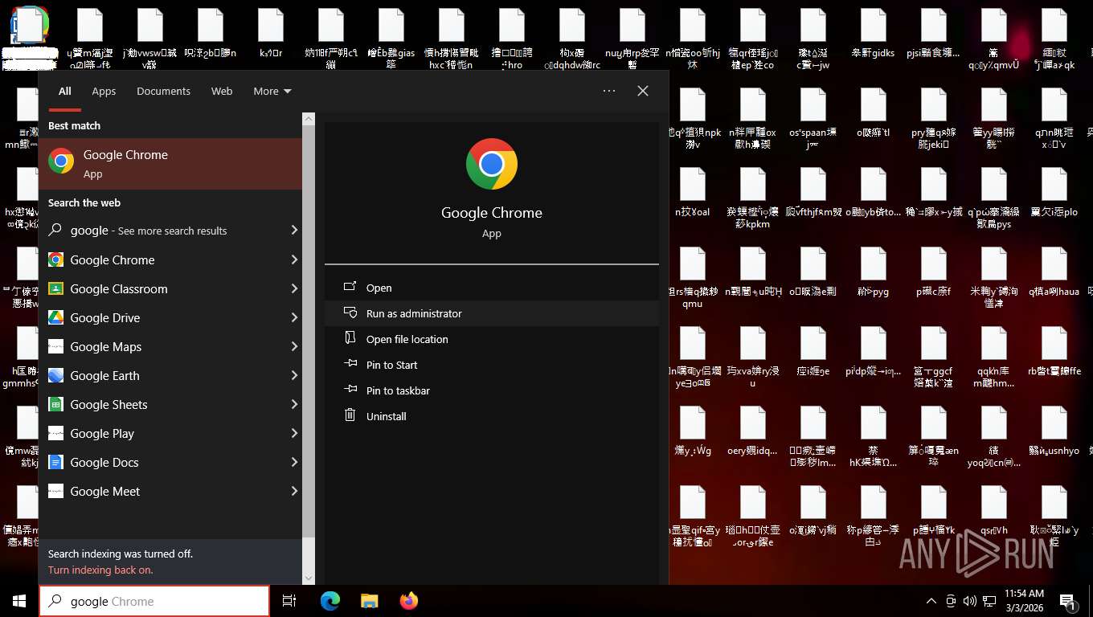This screenshot has height=617, width=1093.
Task: Open search options three-dot menu
Action: pos(609,91)
